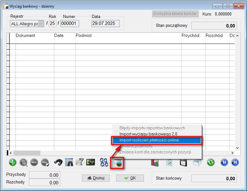
Task: Click the green plus add entry icon
Action: (13, 163)
